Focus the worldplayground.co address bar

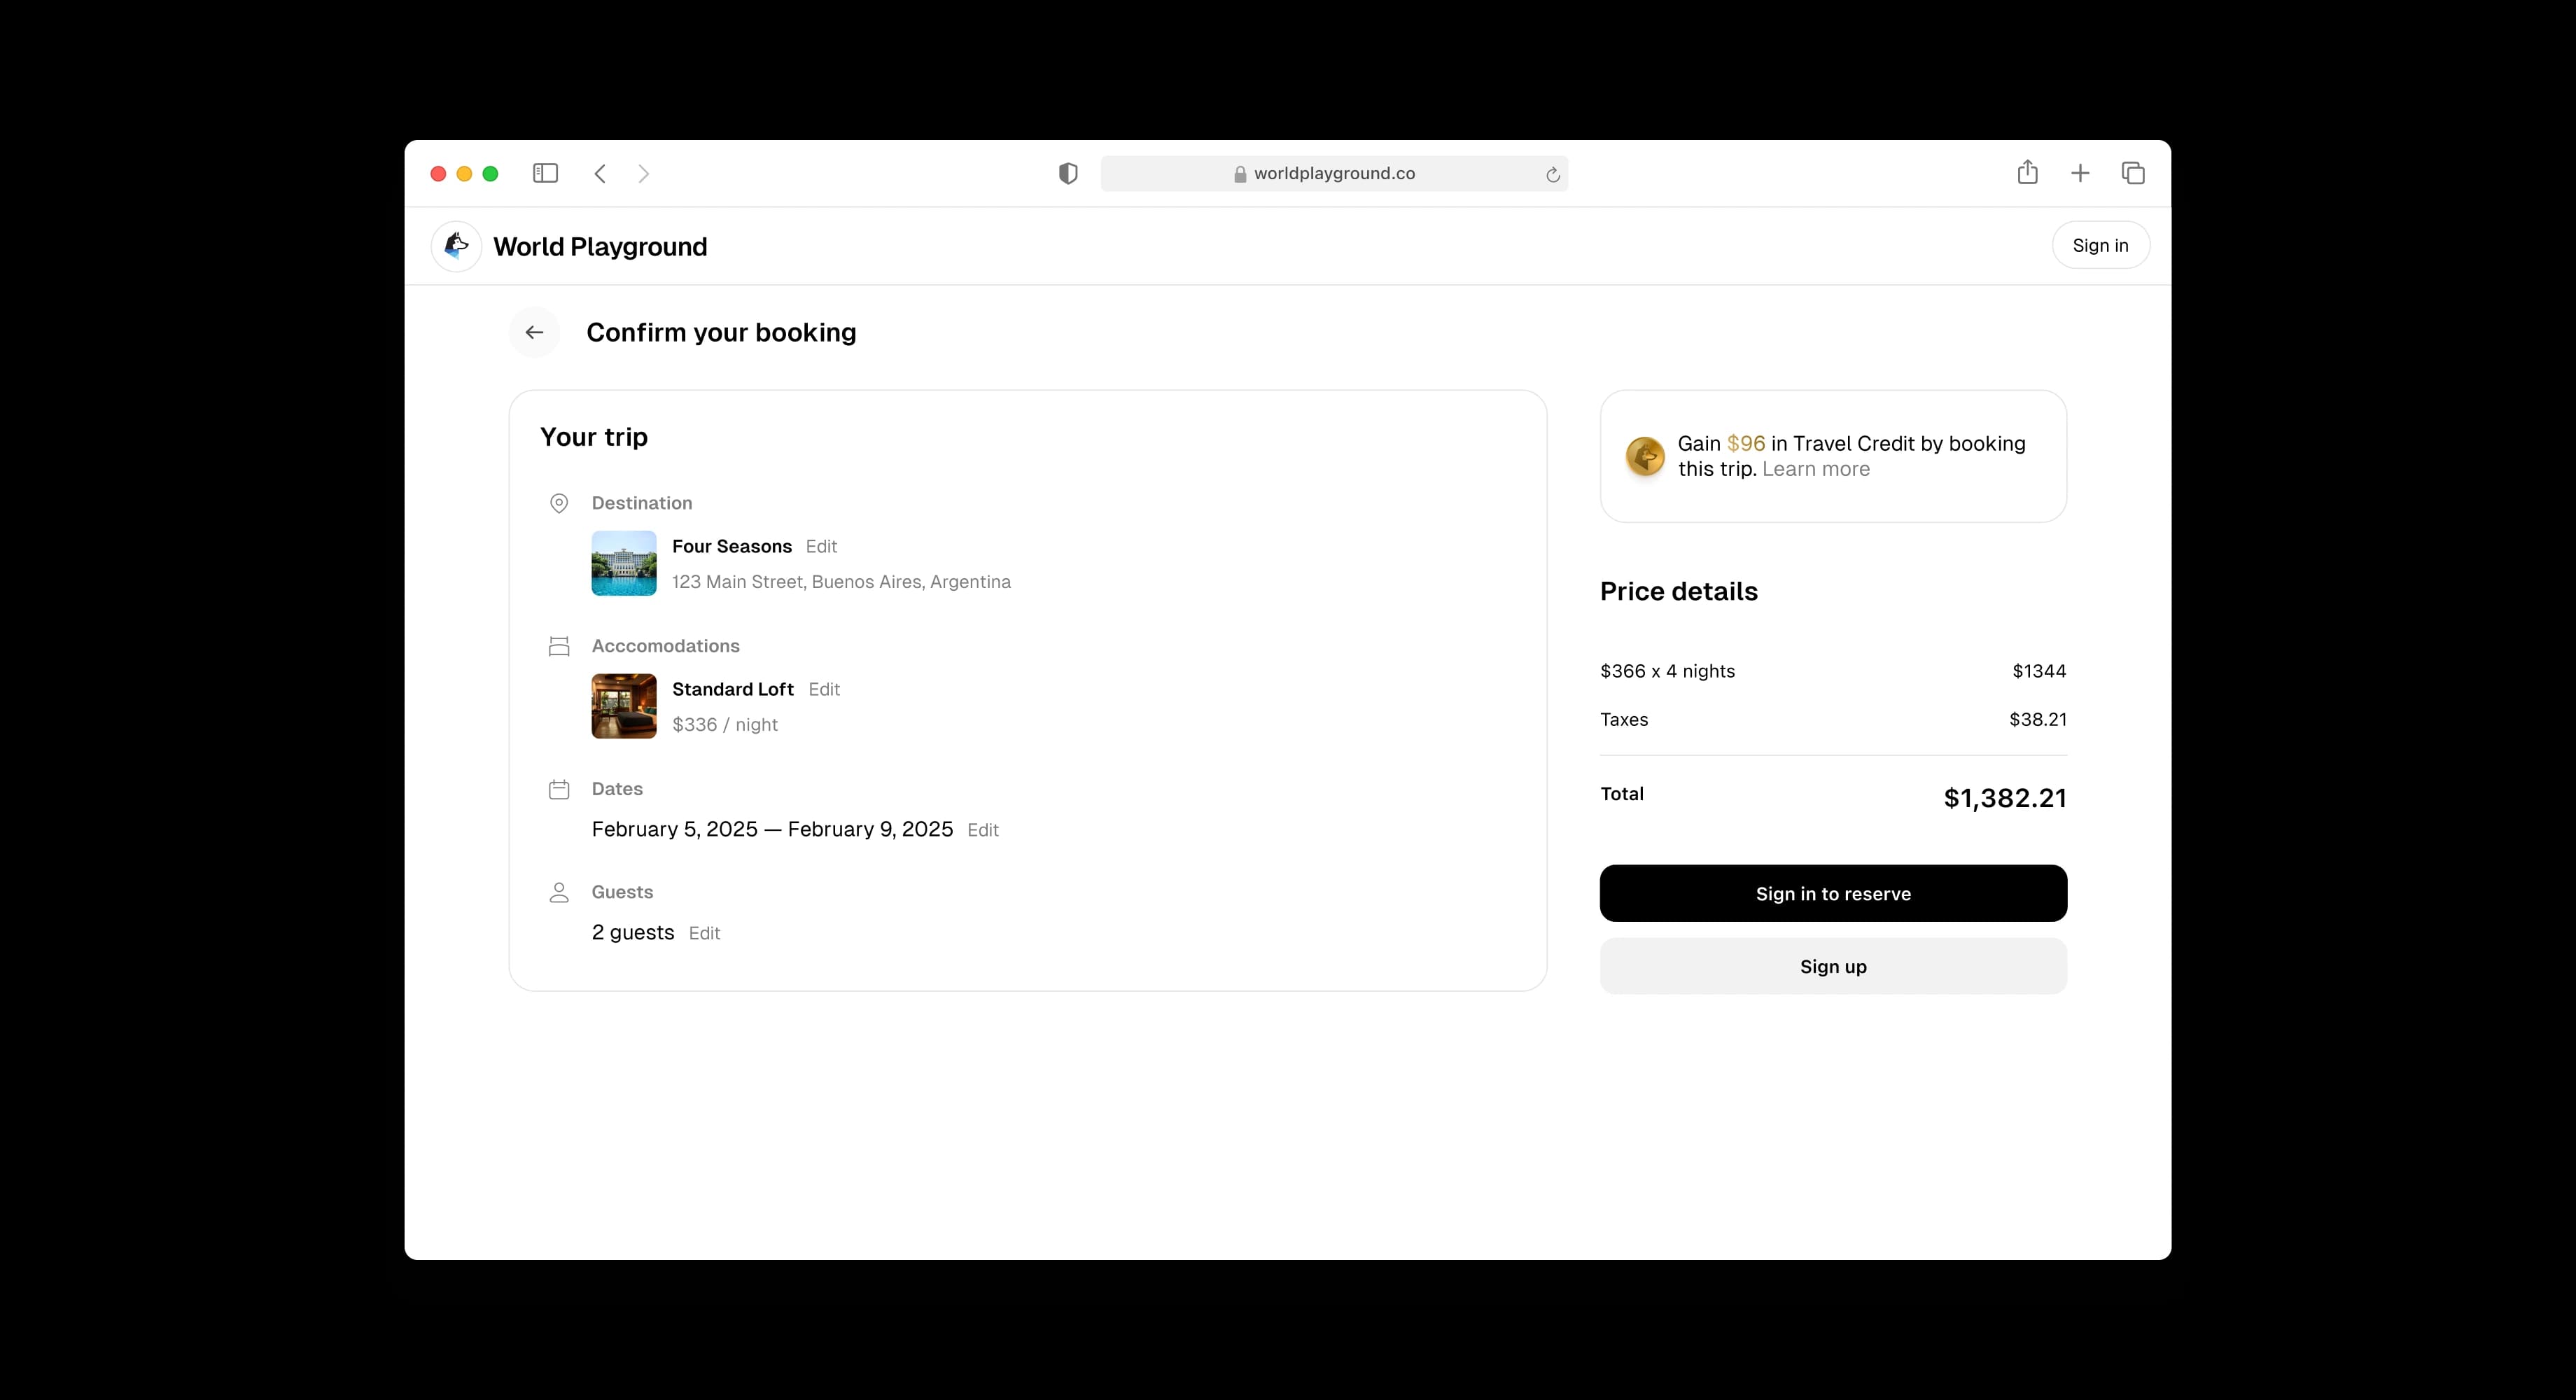pos(1334,173)
